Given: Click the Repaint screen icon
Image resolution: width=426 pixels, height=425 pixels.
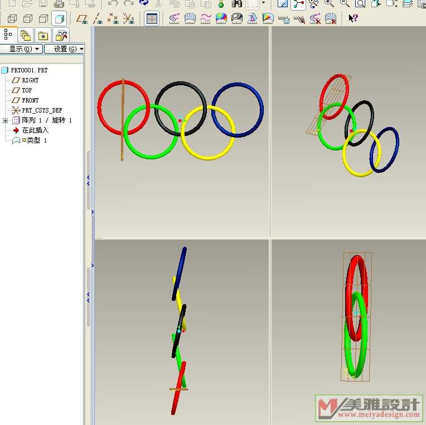Looking at the screenshot, I should (283, 3).
